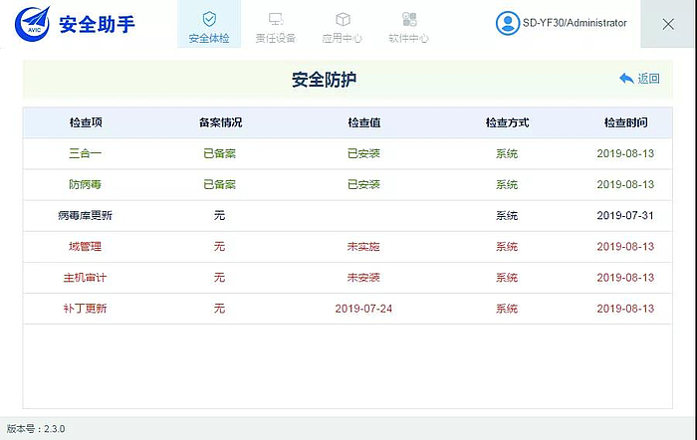Image resolution: width=697 pixels, height=440 pixels.
Task: Select the 防病毒 check item
Action: click(x=86, y=184)
